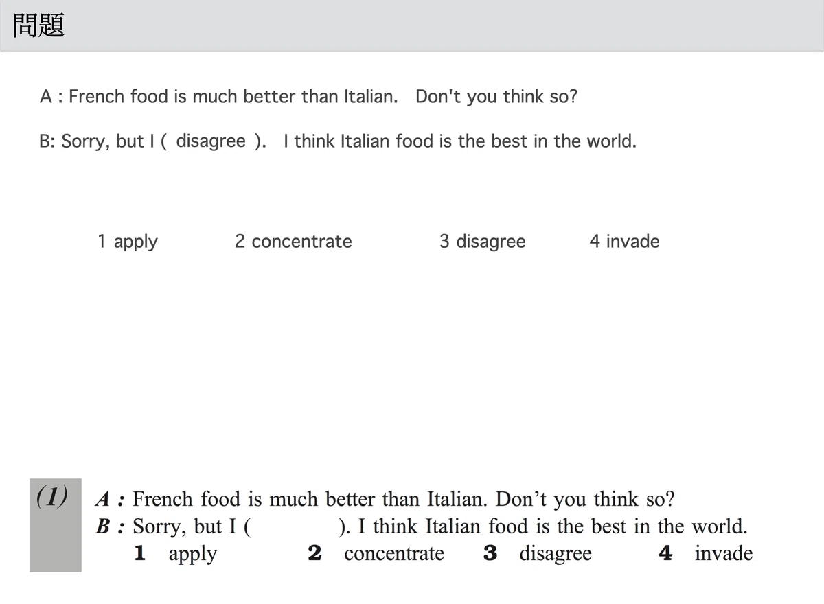Click bold-numbered "3 disagree" in the bottom question
This screenshot has height=604, width=824.
(x=537, y=554)
